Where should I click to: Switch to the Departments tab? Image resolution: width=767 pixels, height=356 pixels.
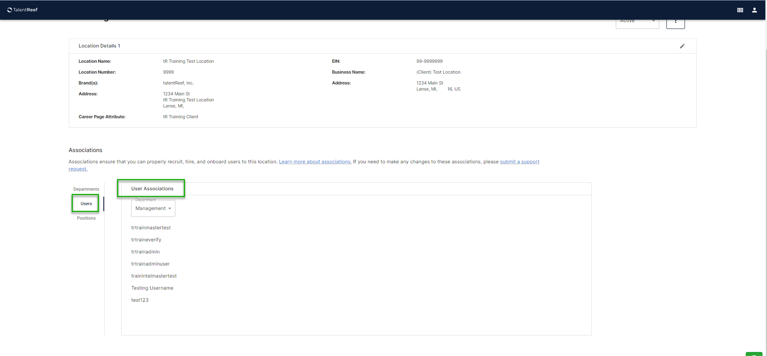click(x=86, y=189)
